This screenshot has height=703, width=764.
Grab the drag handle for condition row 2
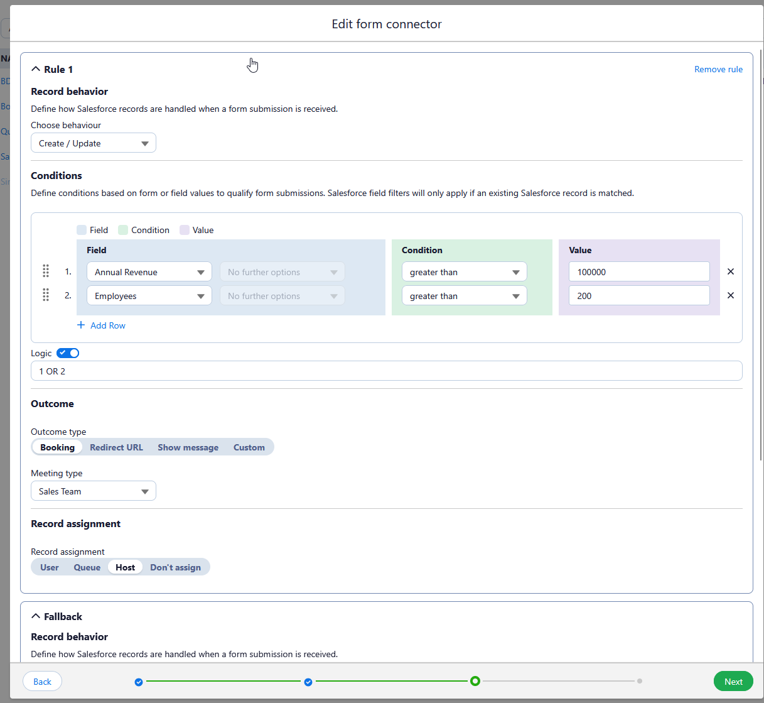click(x=46, y=295)
